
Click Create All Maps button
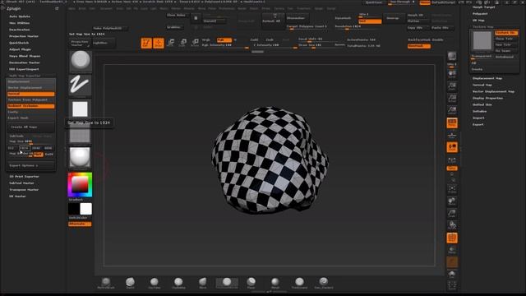30,127
